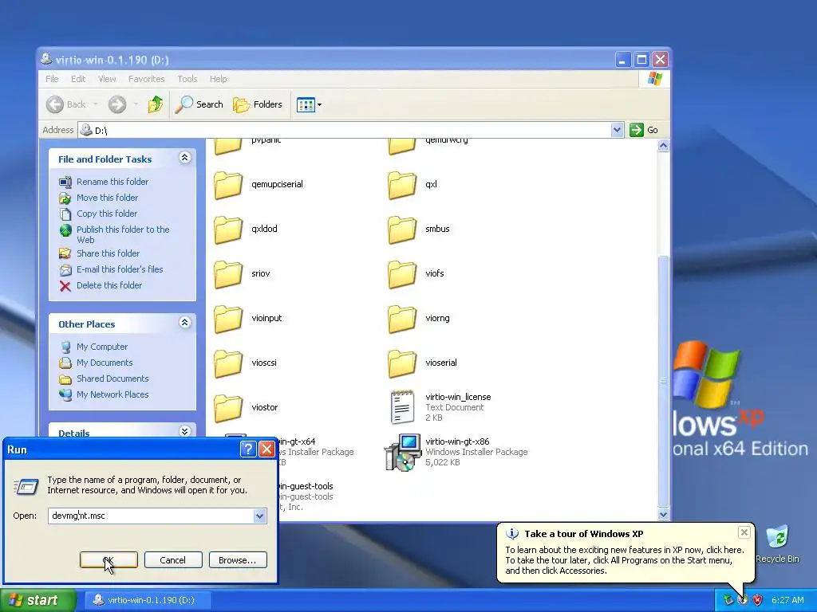This screenshot has height=612, width=817.
Task: Open My Network Places link
Action: point(112,395)
